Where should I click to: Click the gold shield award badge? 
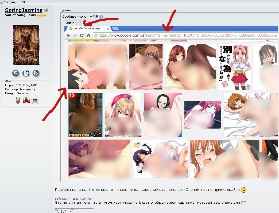point(18,100)
